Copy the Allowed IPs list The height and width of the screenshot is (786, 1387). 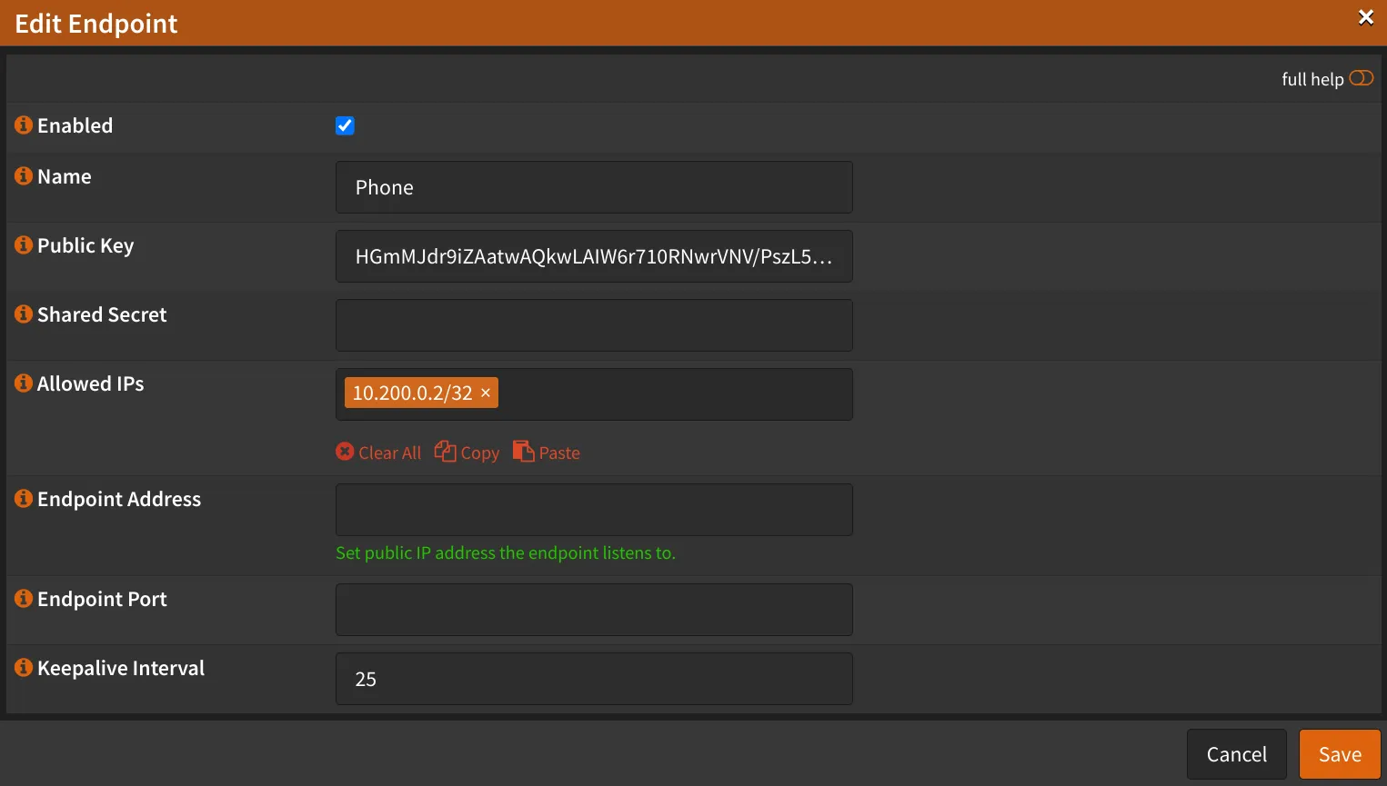point(467,452)
